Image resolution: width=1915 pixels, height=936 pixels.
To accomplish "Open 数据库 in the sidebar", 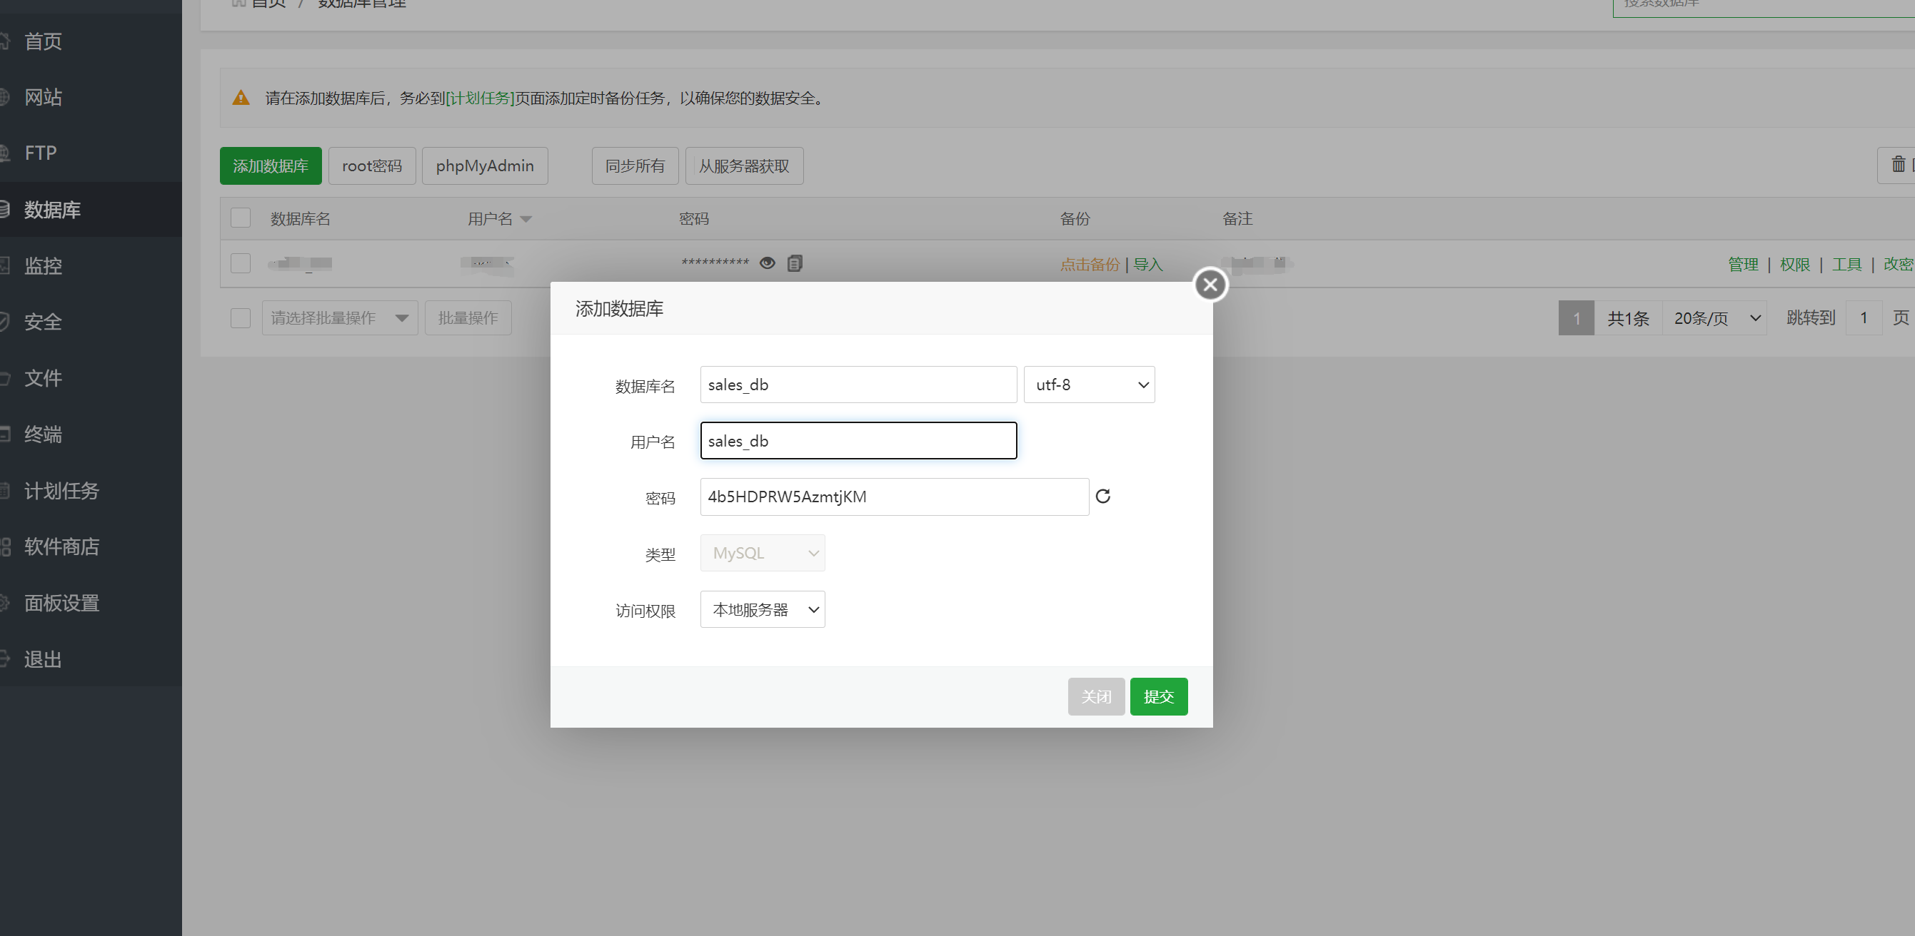I will pos(52,210).
